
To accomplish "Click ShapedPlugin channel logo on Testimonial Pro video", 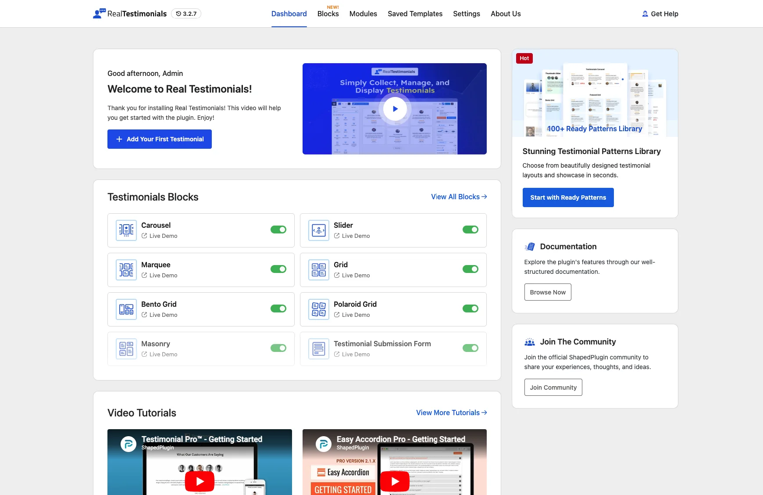I will (128, 444).
